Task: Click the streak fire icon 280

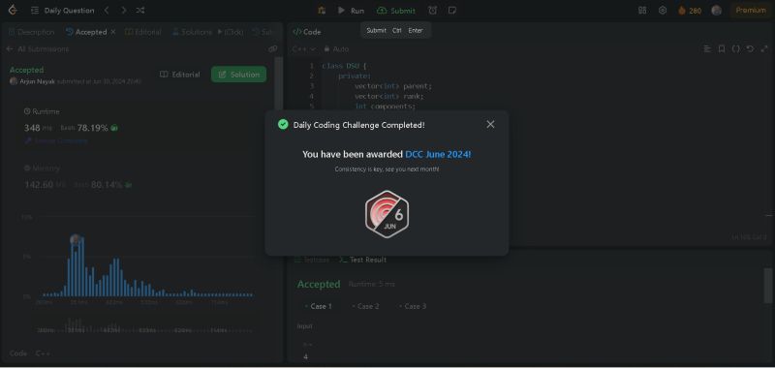Action: 690,11
